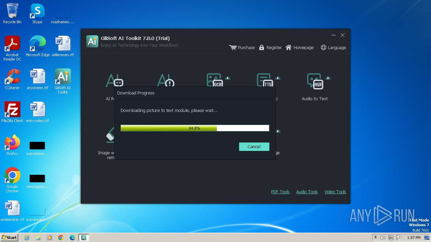Click the download arrow next to the TTS icon
431x242 pixels.
coord(277,78)
